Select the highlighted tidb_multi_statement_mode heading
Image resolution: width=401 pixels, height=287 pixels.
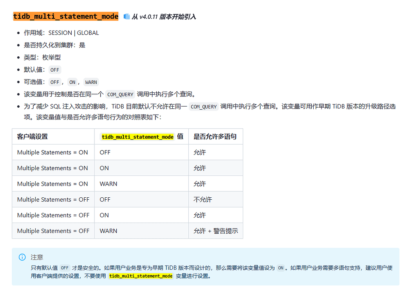click(65, 16)
